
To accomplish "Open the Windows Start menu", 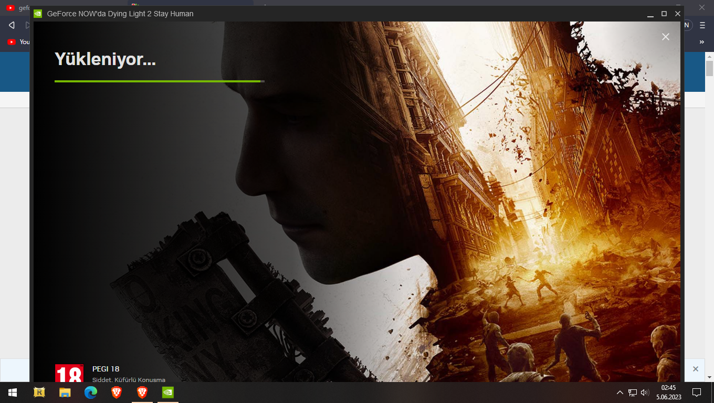I will [x=13, y=393].
